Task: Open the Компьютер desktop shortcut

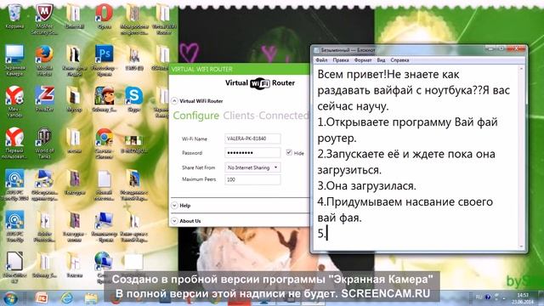Action: pyautogui.click(x=104, y=226)
